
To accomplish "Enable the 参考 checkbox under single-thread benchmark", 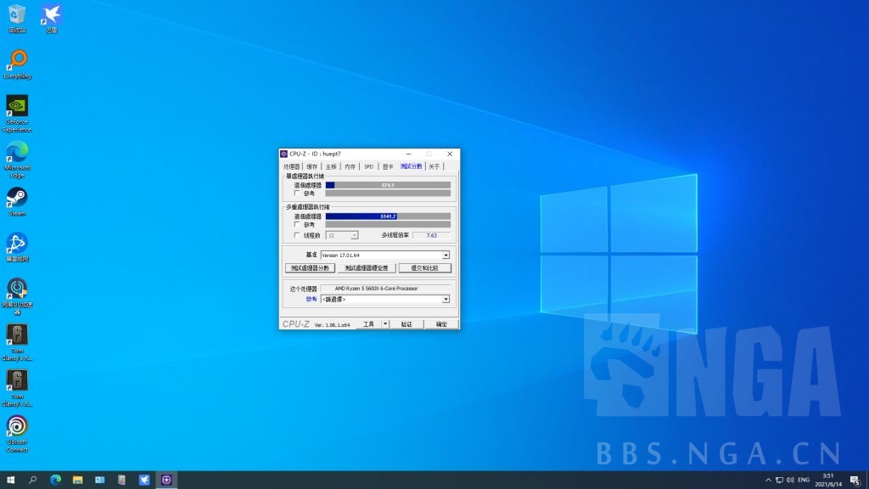I will click(x=296, y=193).
